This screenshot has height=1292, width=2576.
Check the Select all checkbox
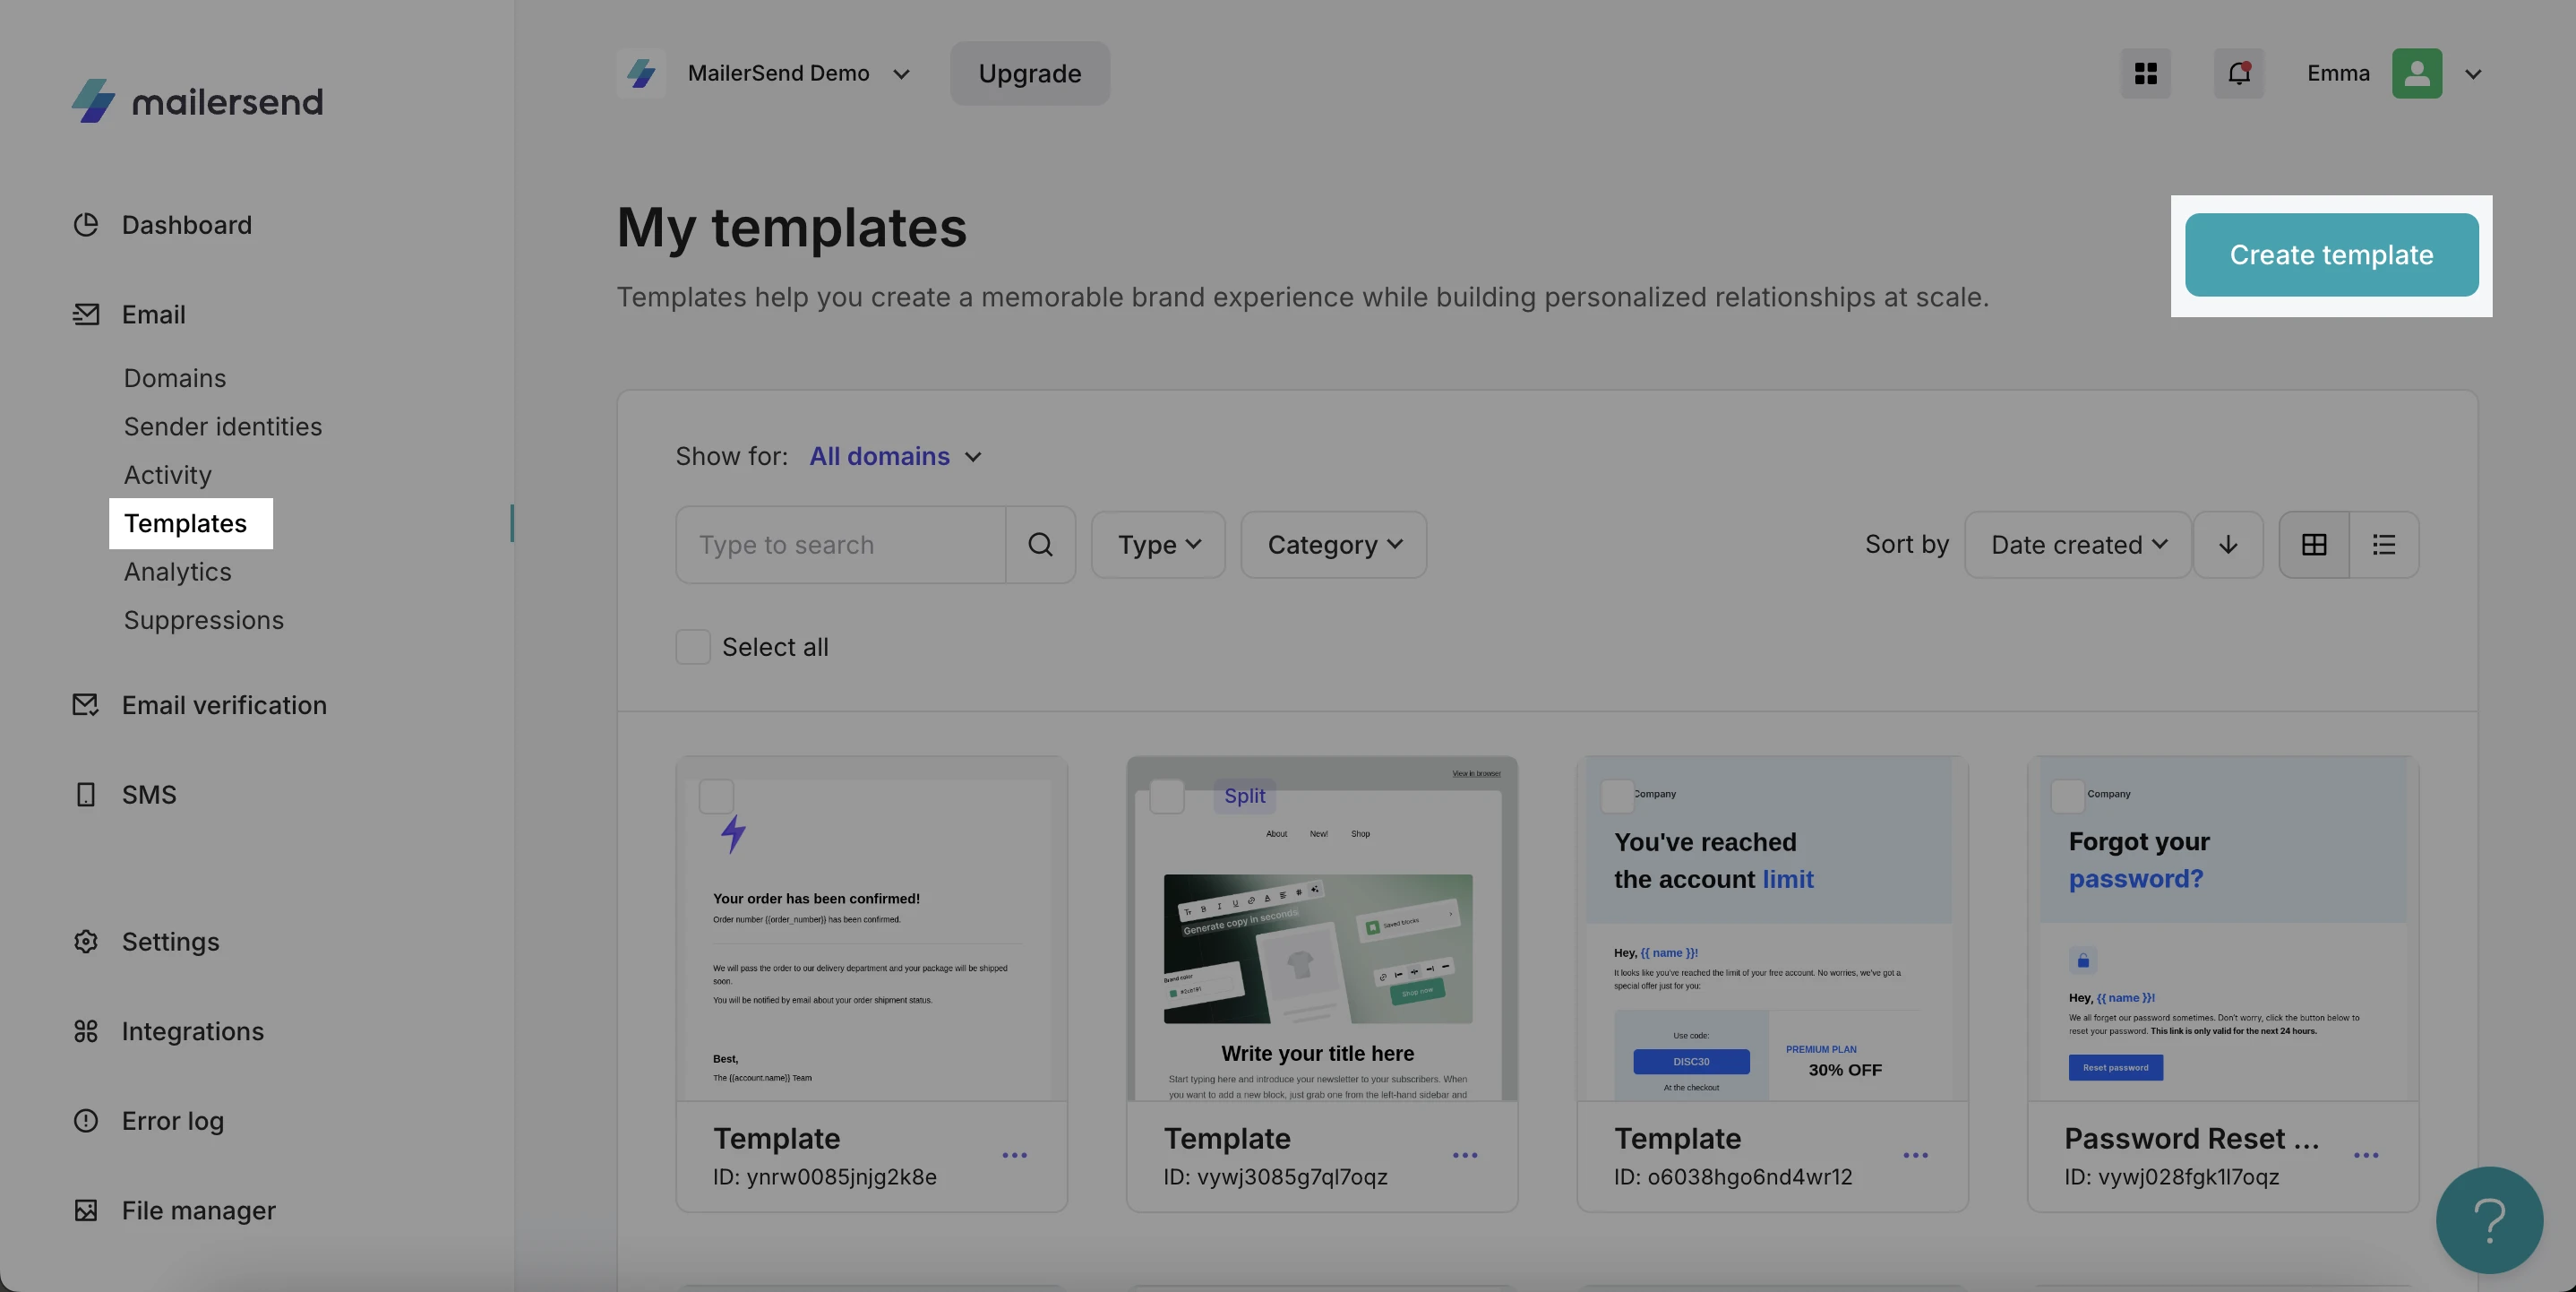pos(692,647)
